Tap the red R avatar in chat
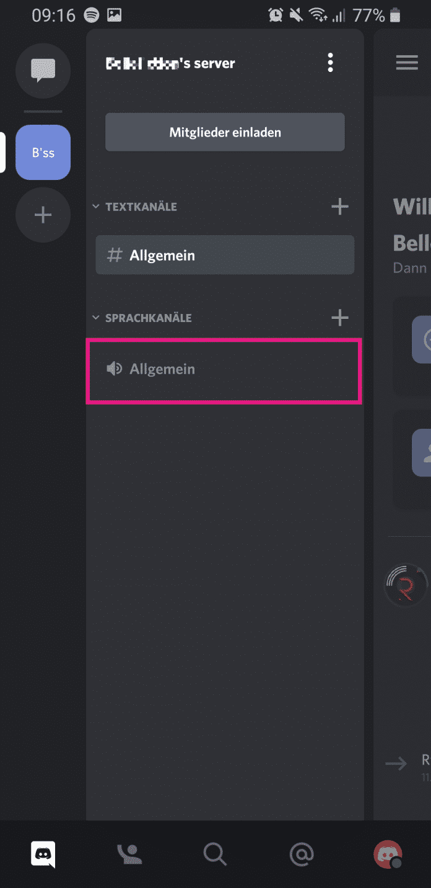431x888 pixels. point(406,585)
